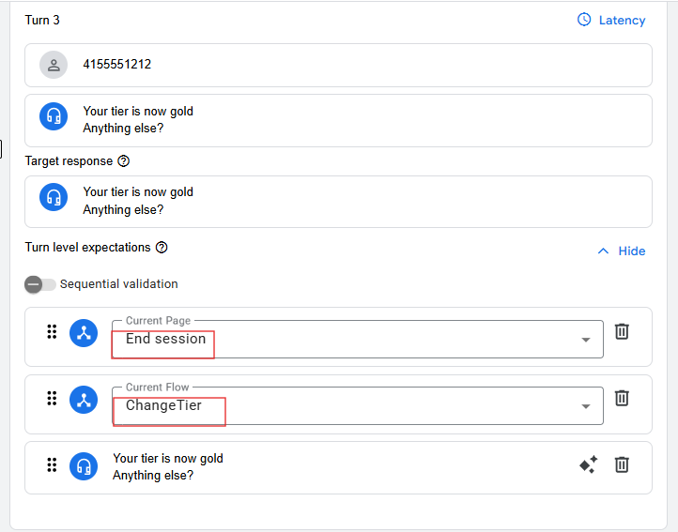The image size is (678, 532).
Task: Click the Latency link
Action: point(622,20)
